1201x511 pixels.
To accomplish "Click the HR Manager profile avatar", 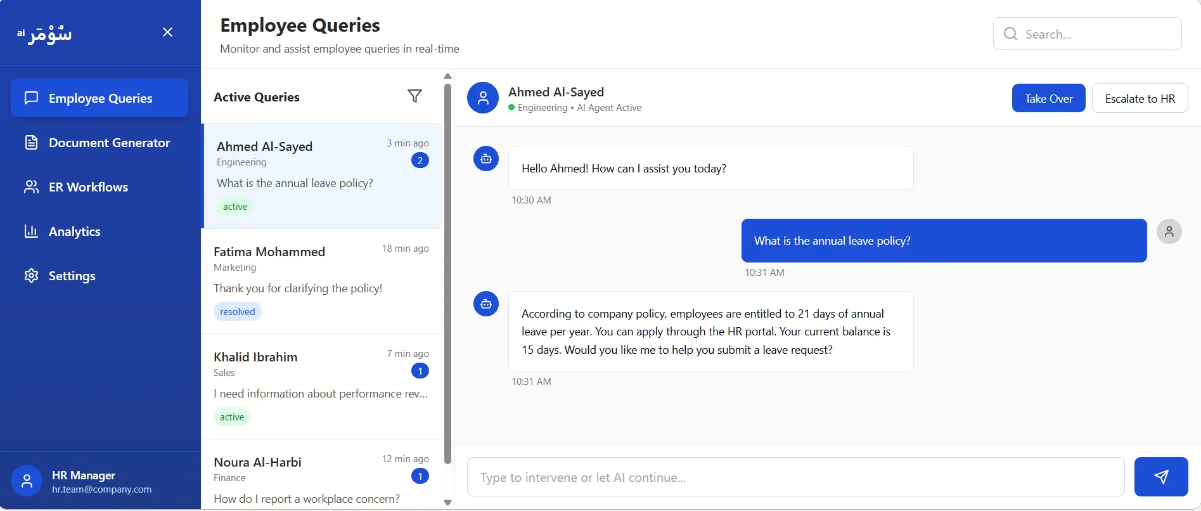I will point(26,480).
